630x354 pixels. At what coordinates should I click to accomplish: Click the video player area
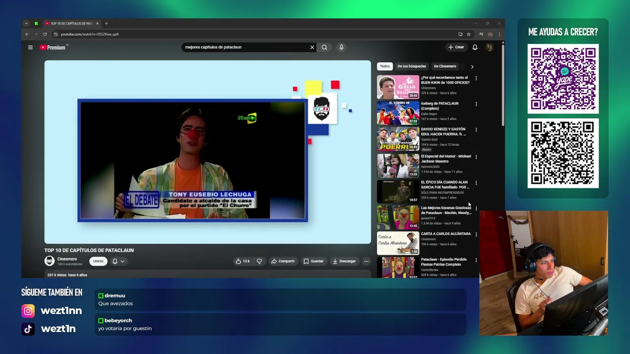point(208,152)
